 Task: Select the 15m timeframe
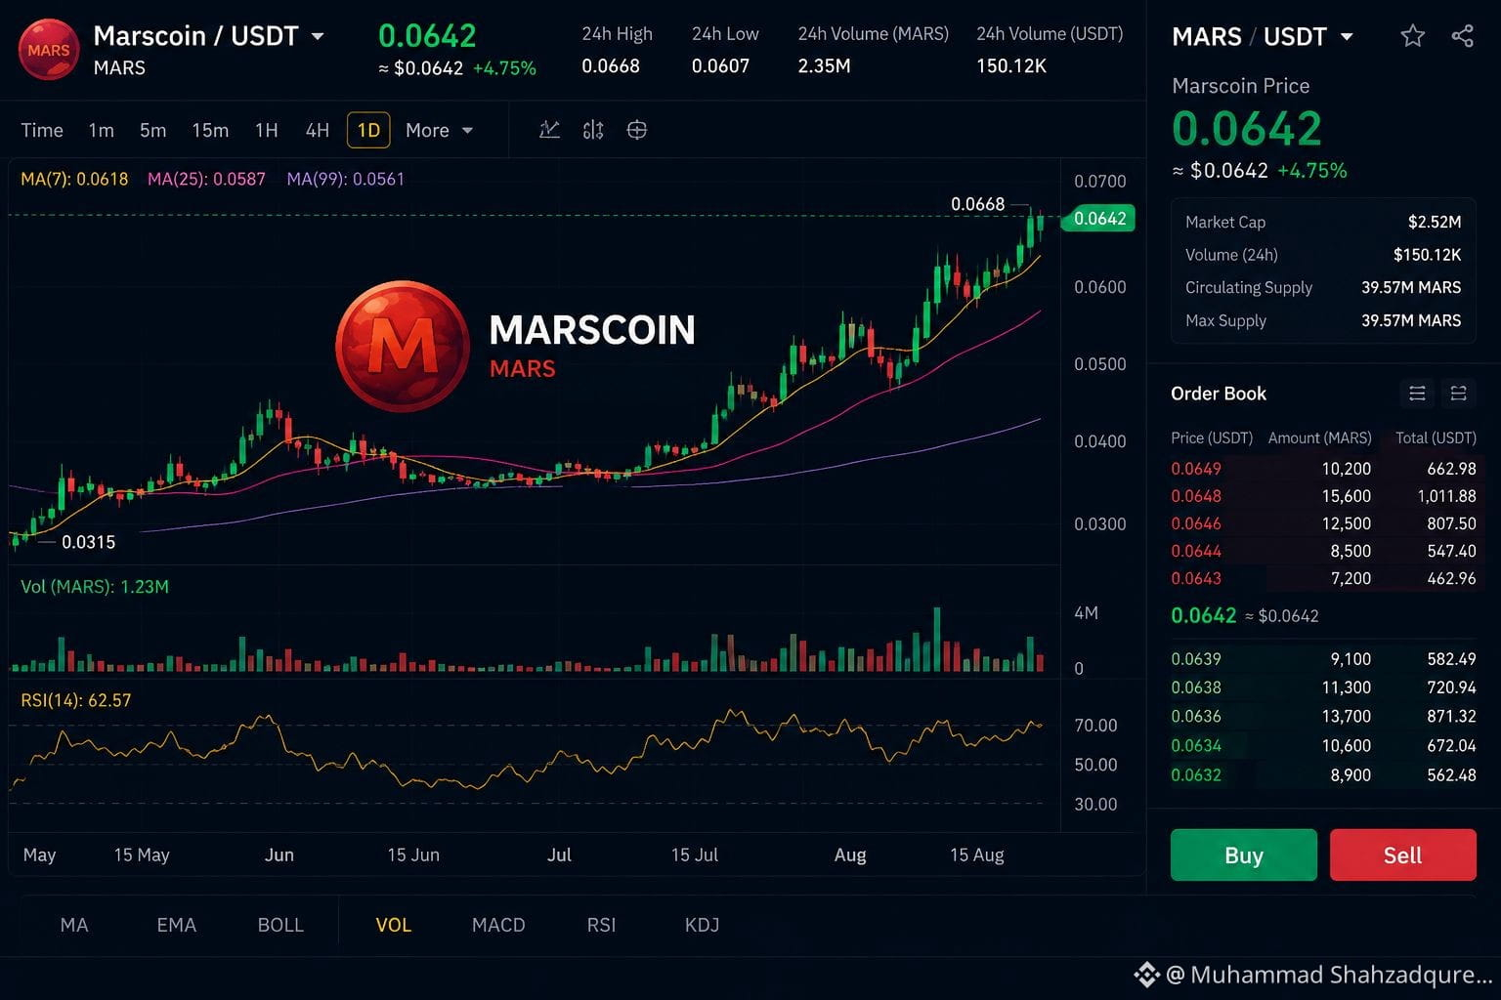[x=210, y=130]
